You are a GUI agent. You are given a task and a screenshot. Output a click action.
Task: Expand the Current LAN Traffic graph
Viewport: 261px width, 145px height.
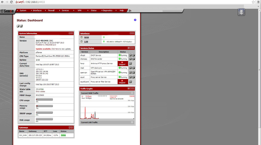[132, 122]
